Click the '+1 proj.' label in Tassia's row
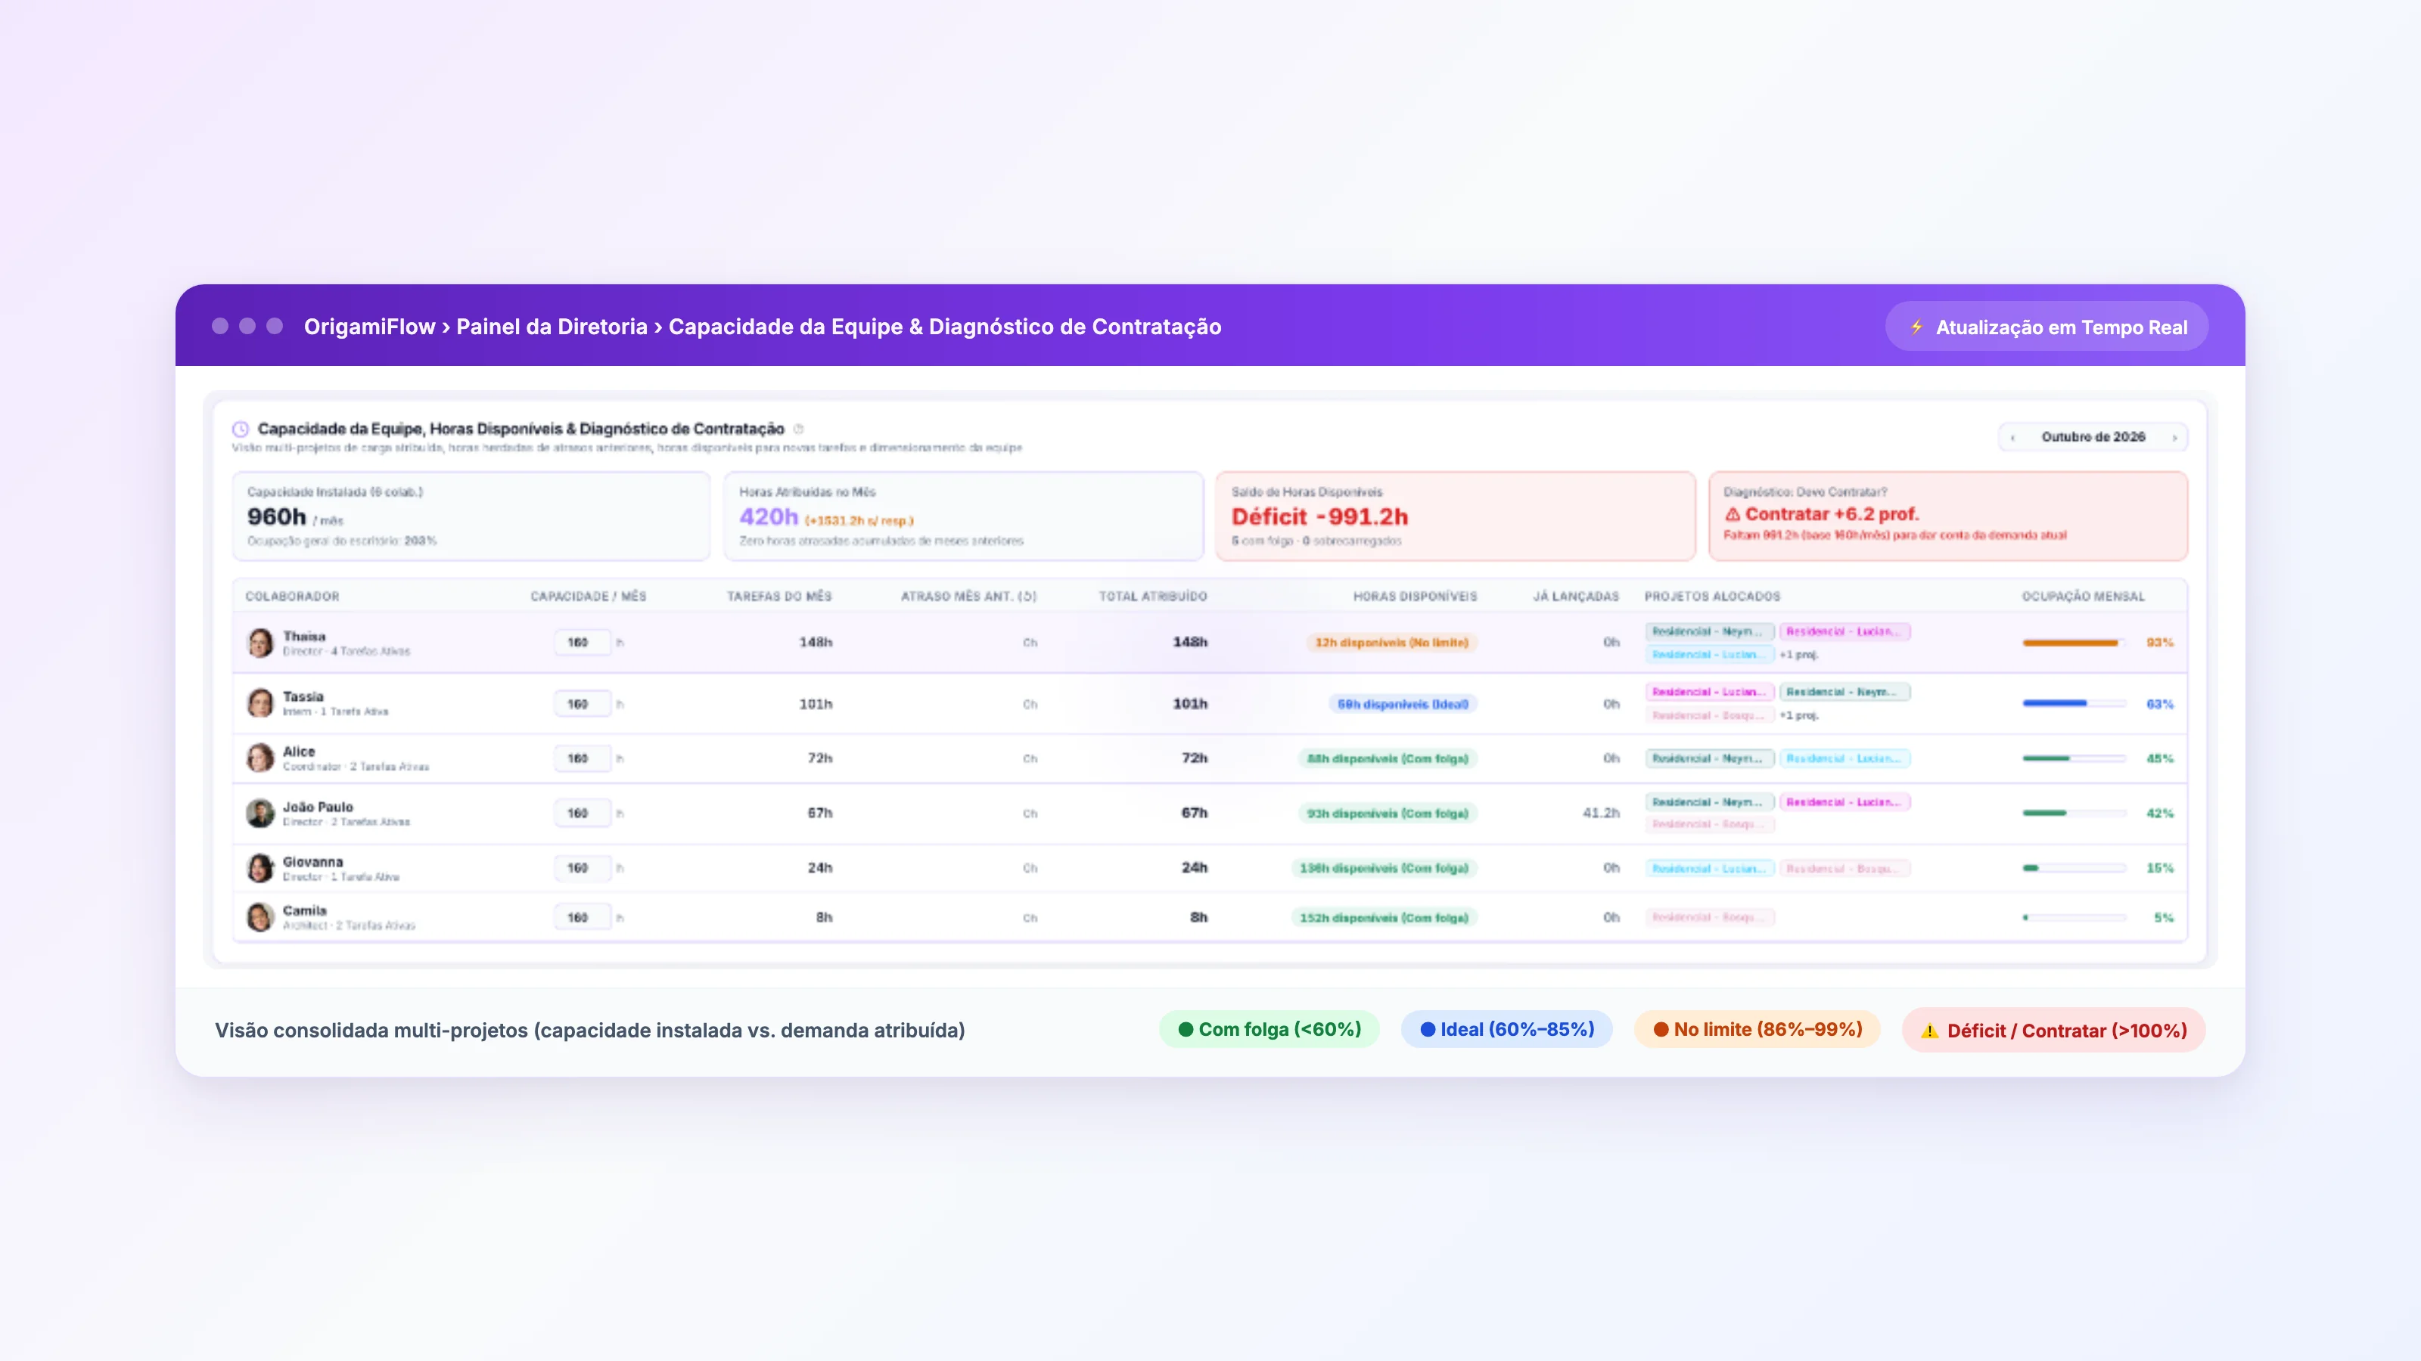Image resolution: width=2421 pixels, height=1361 pixels. [x=1799, y=716]
